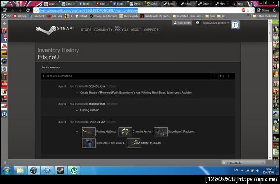Click page vertical scrollbar down arrow

[x=270, y=158]
